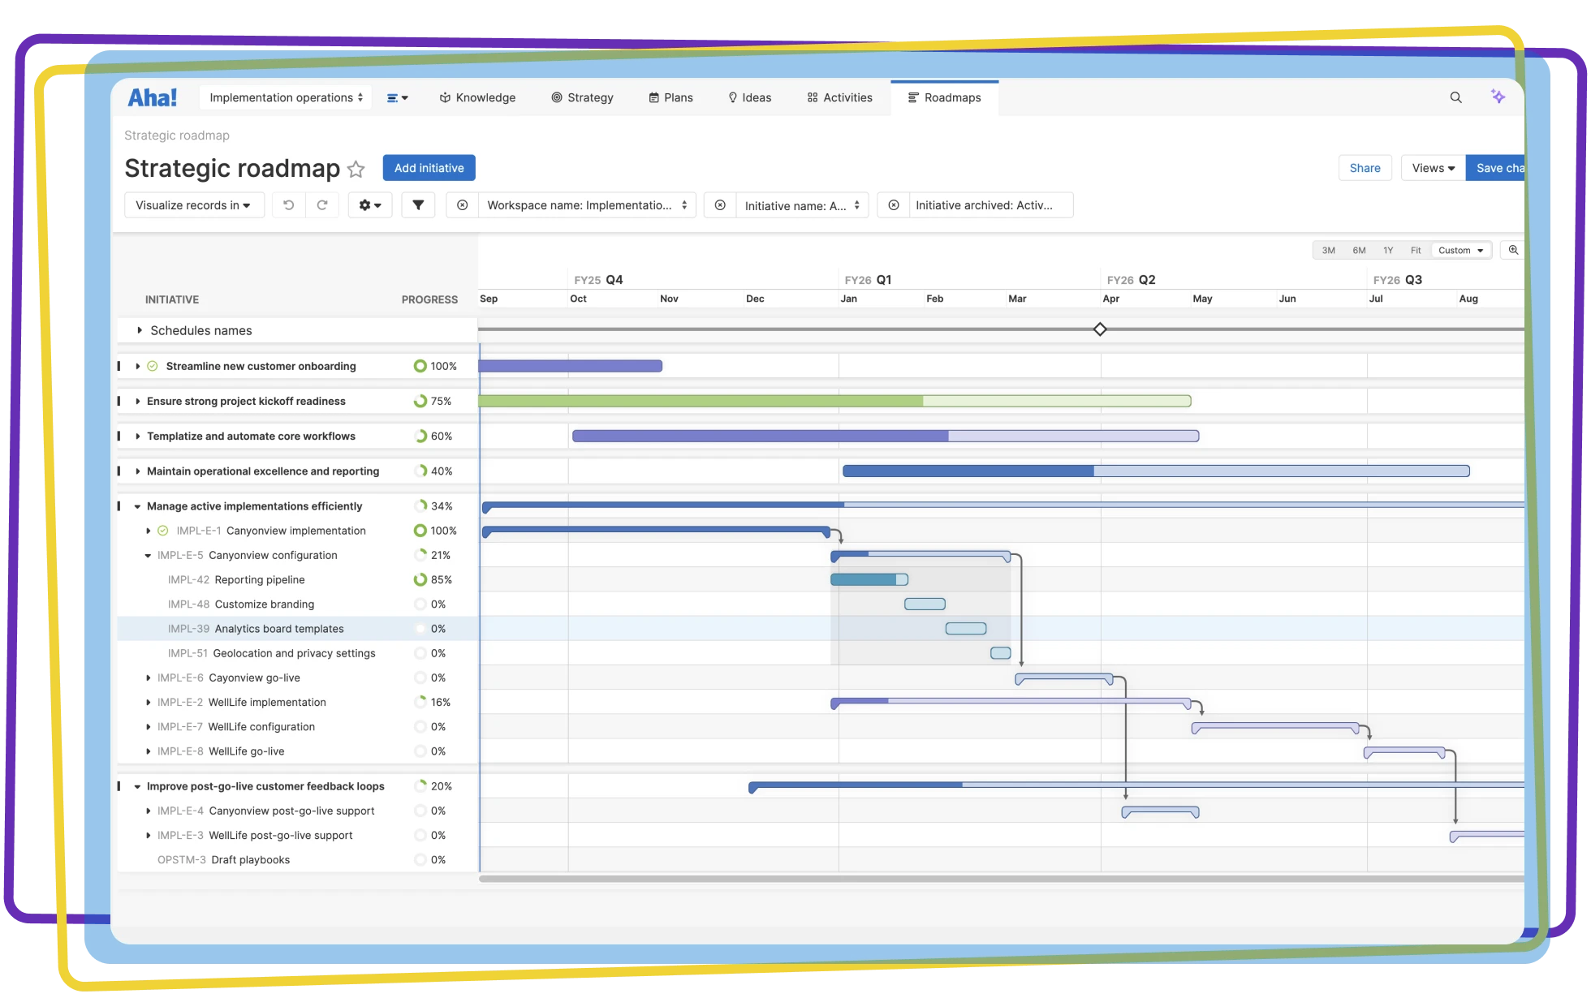Open the Custom timeframe dropdown
1591x998 pixels.
[x=1460, y=250]
